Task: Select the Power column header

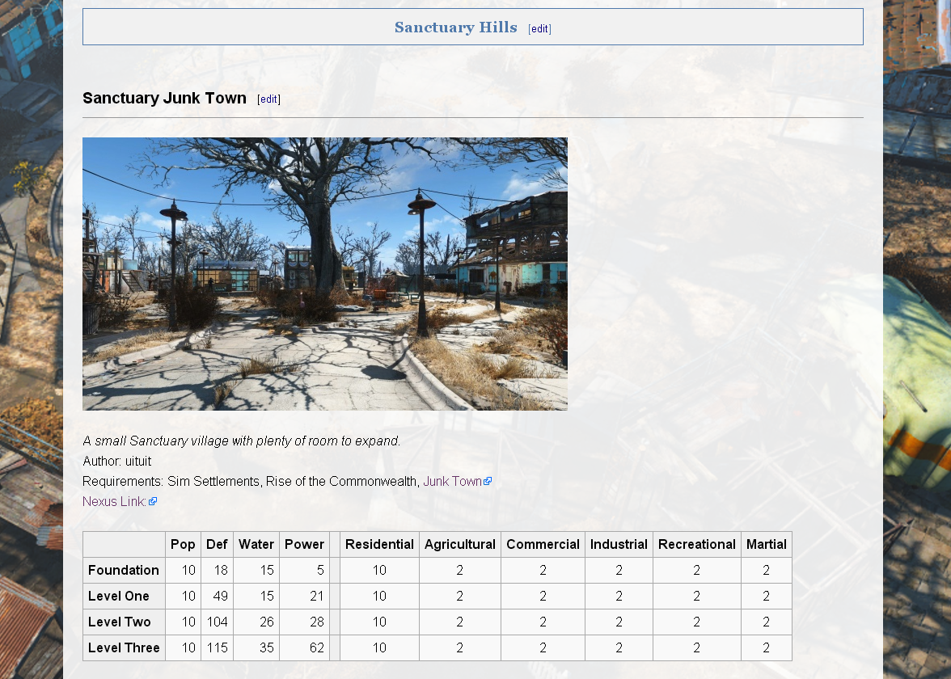Action: (x=304, y=545)
